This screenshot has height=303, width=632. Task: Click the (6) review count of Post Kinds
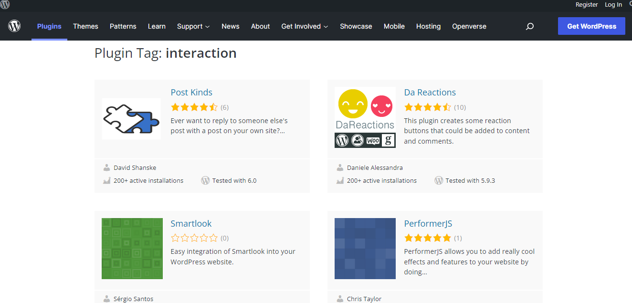click(x=224, y=107)
